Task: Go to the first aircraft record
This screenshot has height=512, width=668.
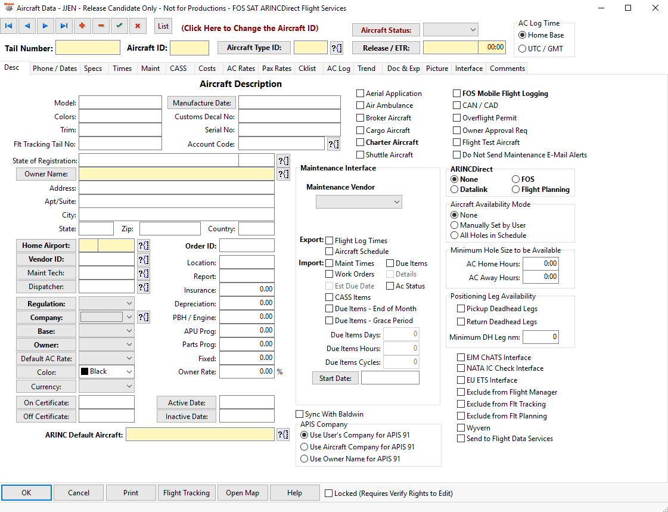Action: pyautogui.click(x=9, y=26)
